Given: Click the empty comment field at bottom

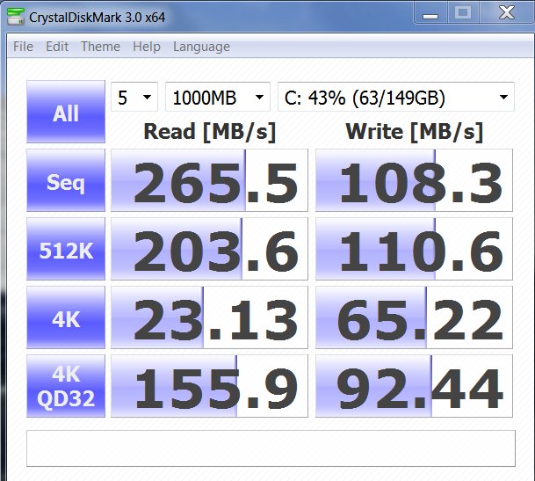Looking at the screenshot, I should pyautogui.click(x=271, y=448).
